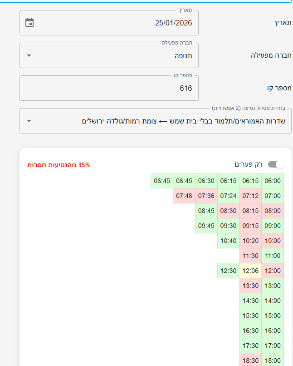The height and width of the screenshot is (366, 293).
Task: Click the missing 07:12 red trip cell
Action: tap(250, 196)
